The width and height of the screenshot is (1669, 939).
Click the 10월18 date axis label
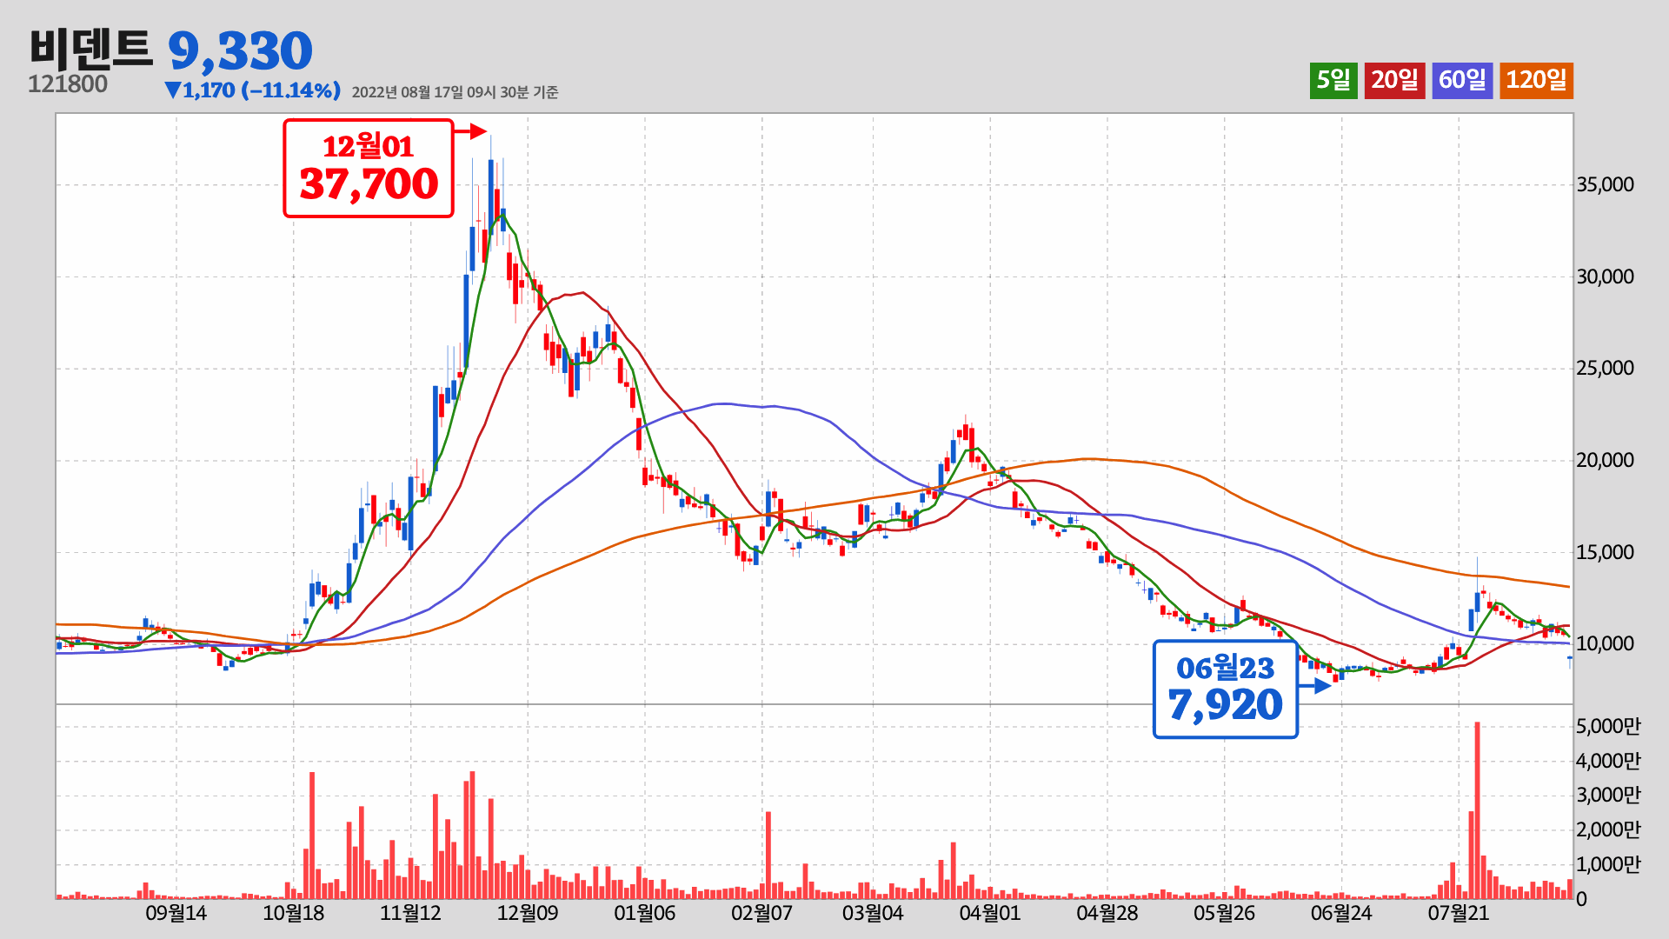click(x=293, y=913)
